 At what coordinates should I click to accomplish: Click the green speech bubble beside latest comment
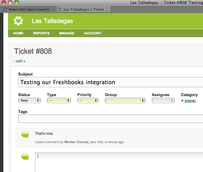pos(25,134)
